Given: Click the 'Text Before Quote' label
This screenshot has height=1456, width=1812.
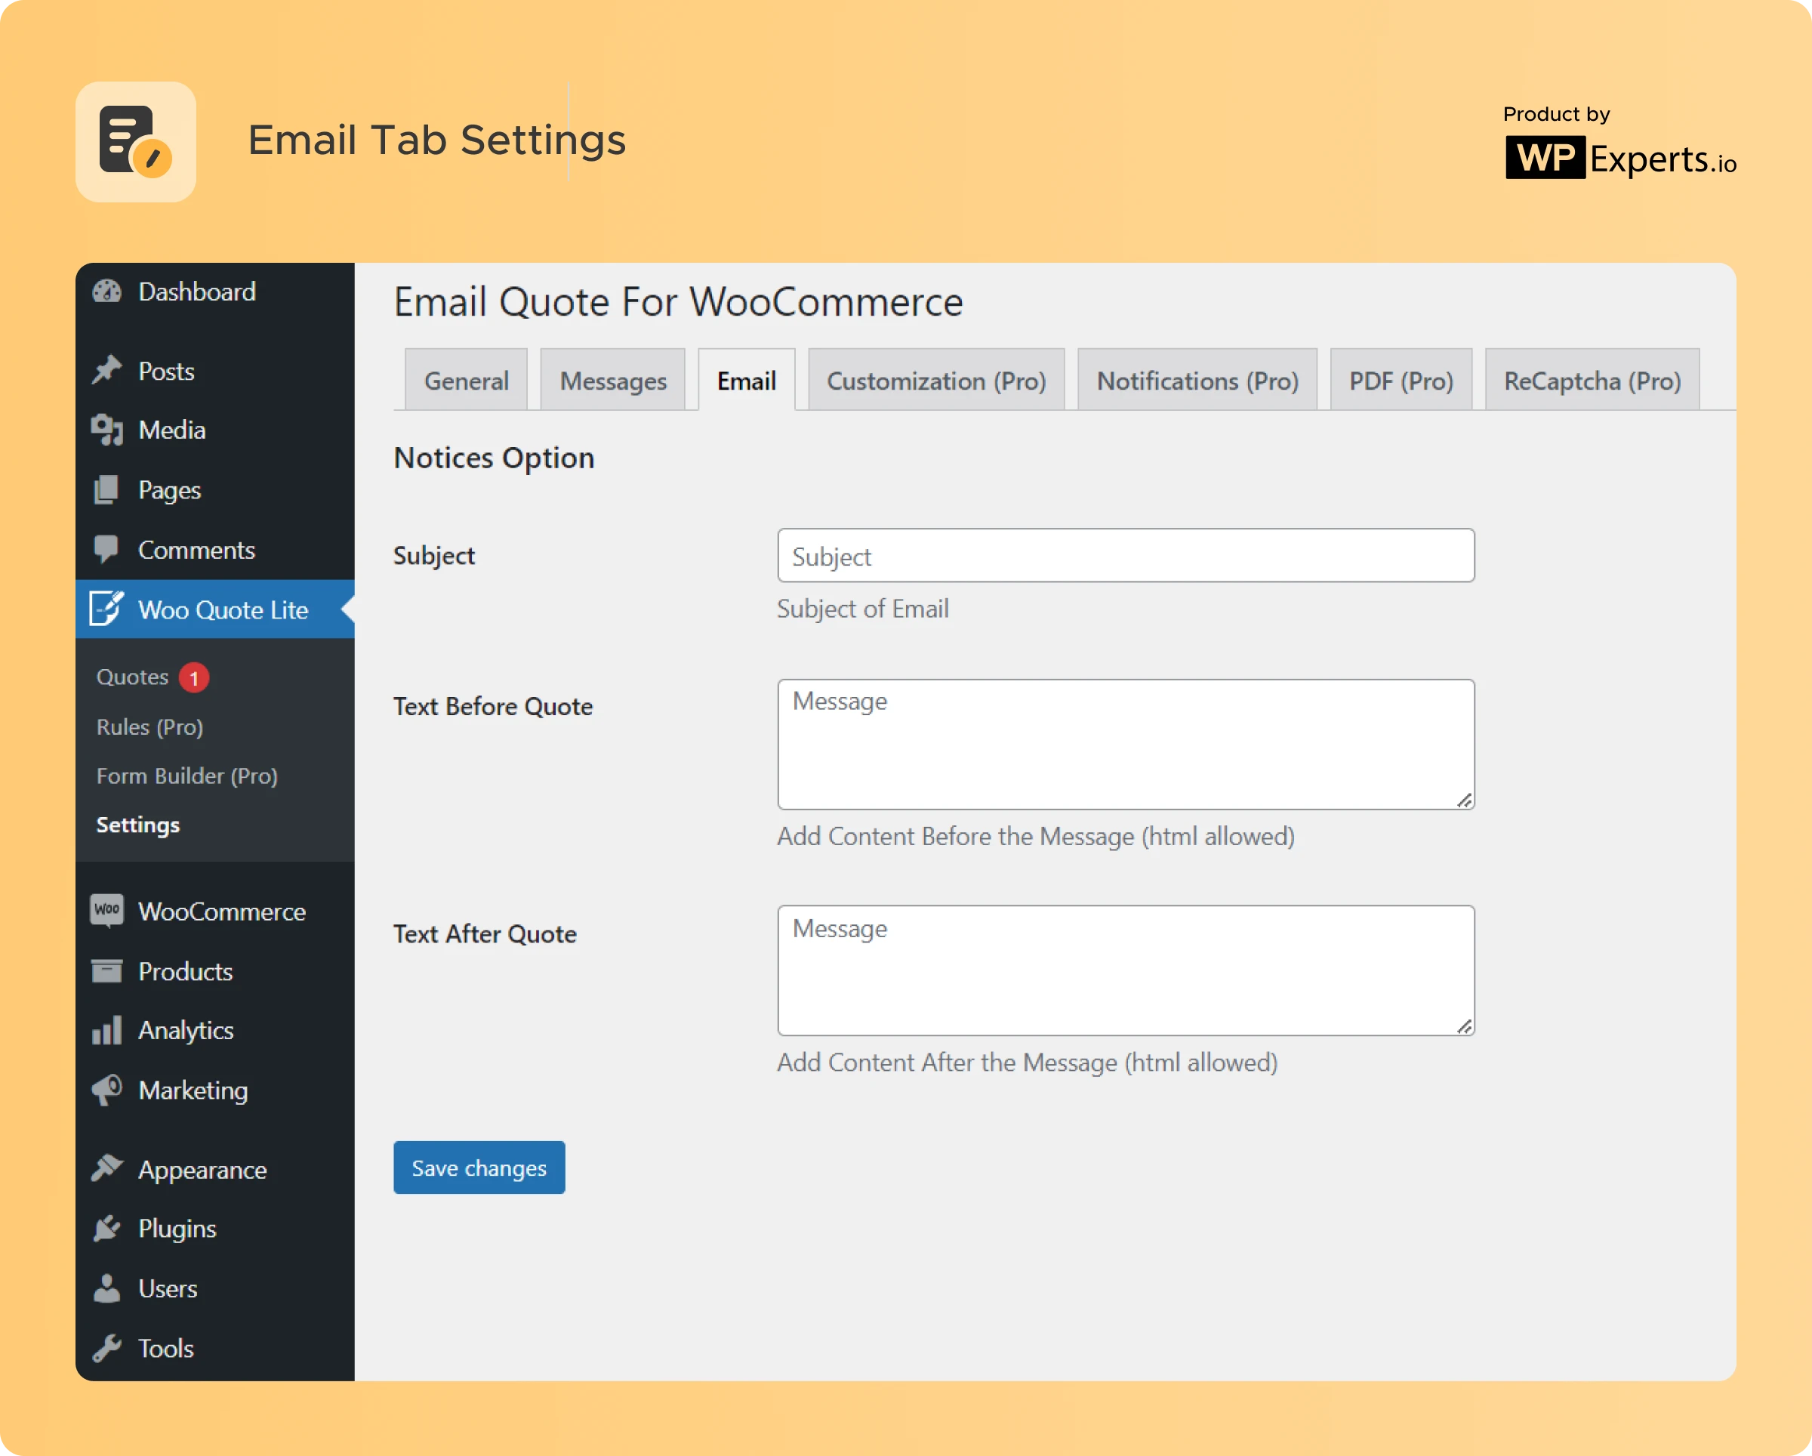Looking at the screenshot, I should point(493,706).
